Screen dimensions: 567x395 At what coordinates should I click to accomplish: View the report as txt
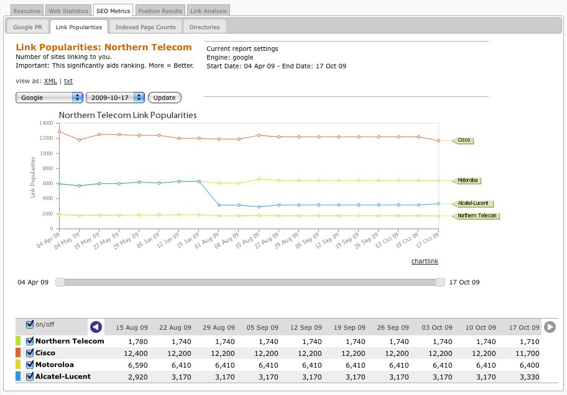pyautogui.click(x=68, y=81)
